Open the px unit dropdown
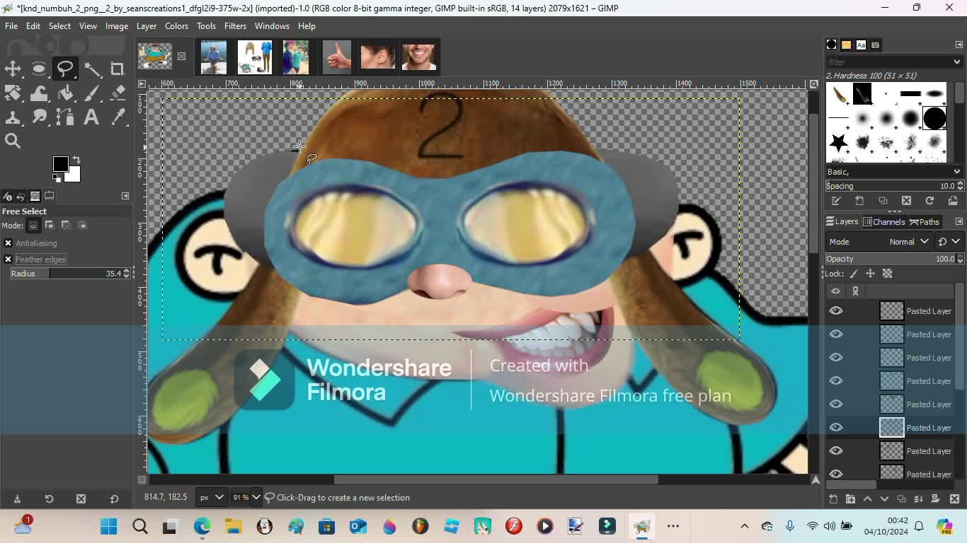This screenshot has width=967, height=543. [211, 498]
